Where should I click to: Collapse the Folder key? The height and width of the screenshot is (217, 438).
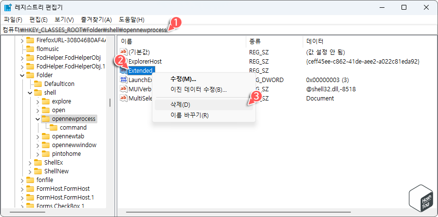22,75
